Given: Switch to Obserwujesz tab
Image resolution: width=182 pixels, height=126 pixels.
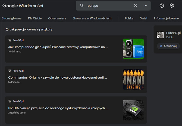Looking at the screenshot, I should pyautogui.click(x=57, y=18).
